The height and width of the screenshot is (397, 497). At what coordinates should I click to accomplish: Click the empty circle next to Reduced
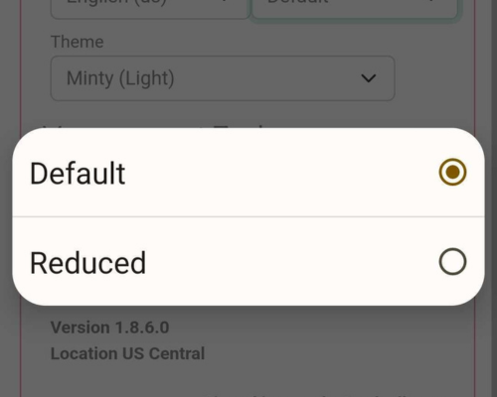click(x=452, y=261)
